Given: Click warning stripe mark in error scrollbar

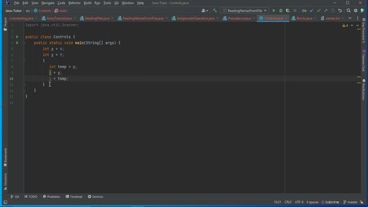Looking at the screenshot, I should coord(359,29).
